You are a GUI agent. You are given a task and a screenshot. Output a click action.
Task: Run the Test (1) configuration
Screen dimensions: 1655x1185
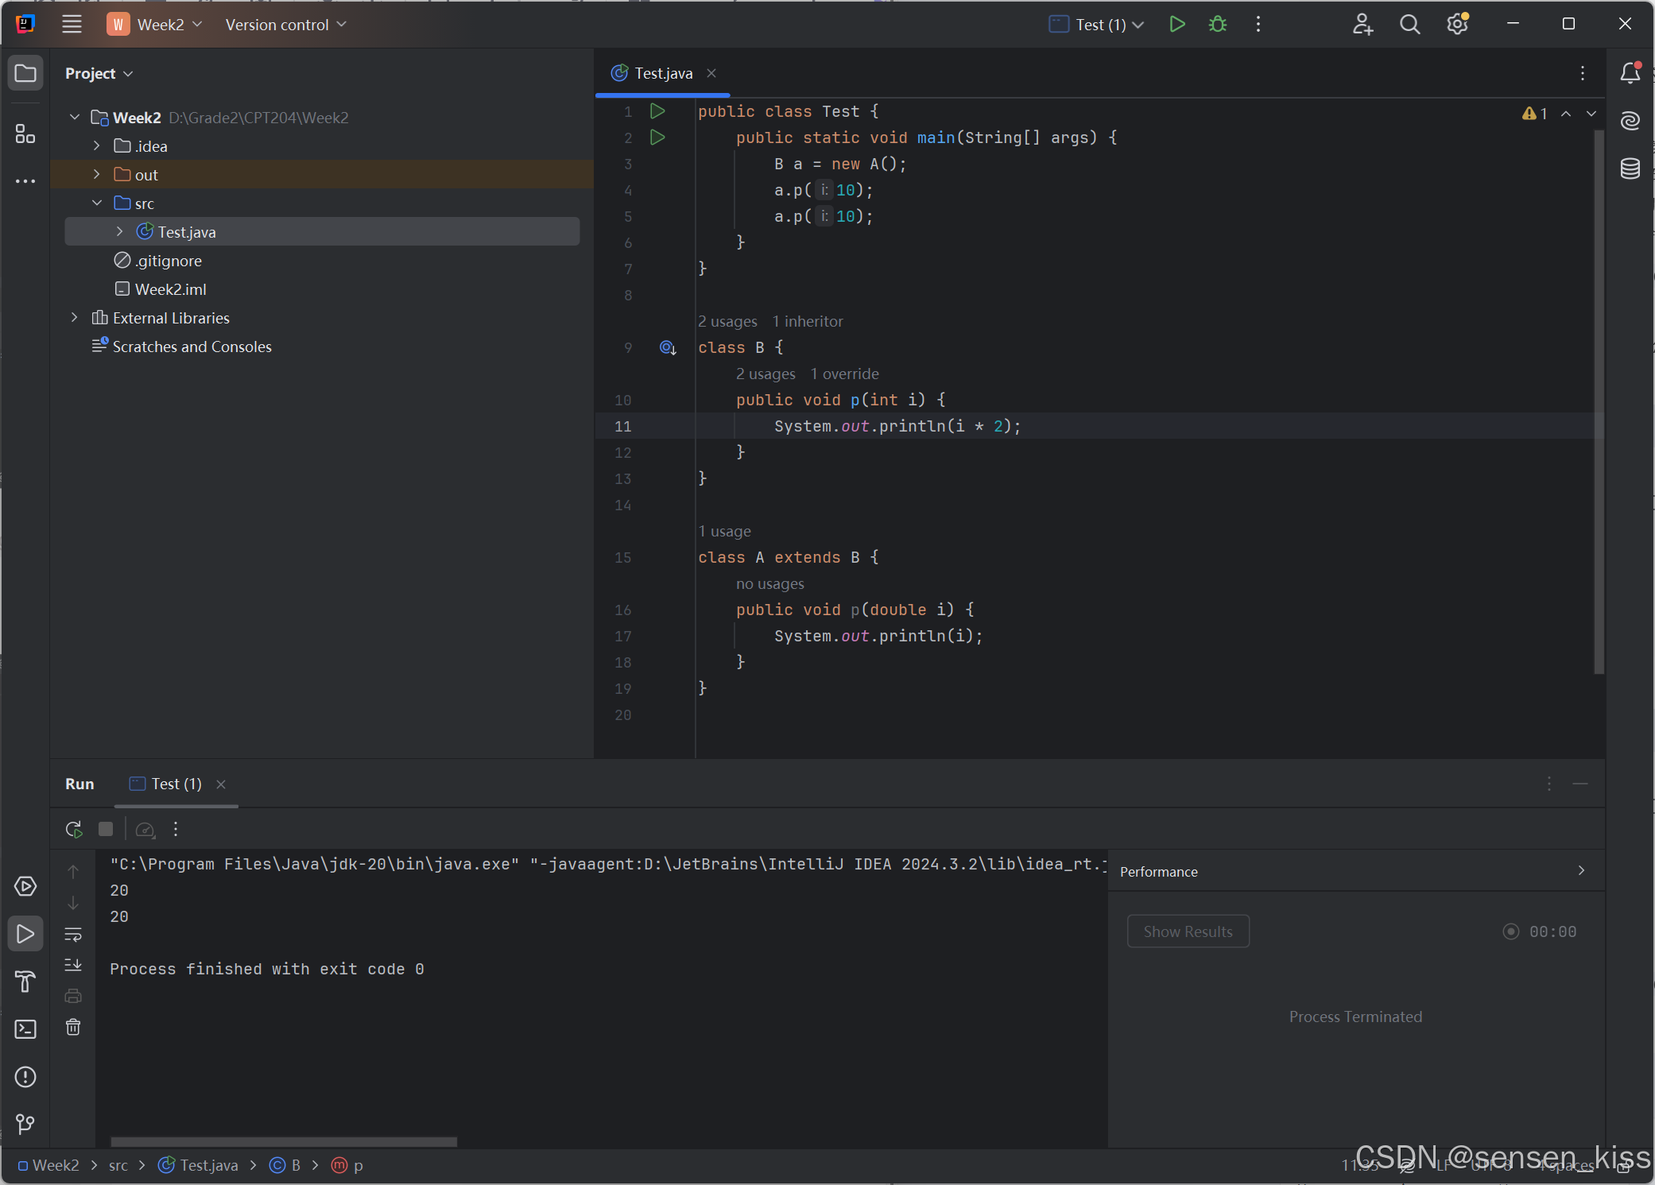click(x=1177, y=24)
